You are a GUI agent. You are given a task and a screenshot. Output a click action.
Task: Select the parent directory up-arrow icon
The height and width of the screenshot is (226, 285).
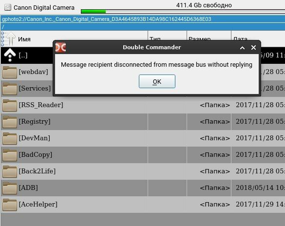10,55
